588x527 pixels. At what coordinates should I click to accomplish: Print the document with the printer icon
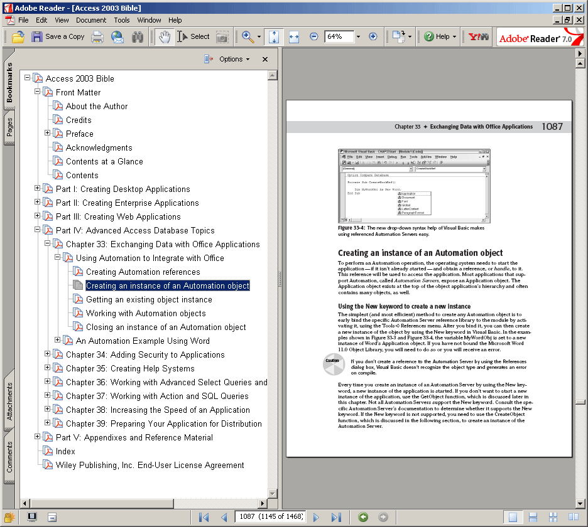click(x=97, y=37)
